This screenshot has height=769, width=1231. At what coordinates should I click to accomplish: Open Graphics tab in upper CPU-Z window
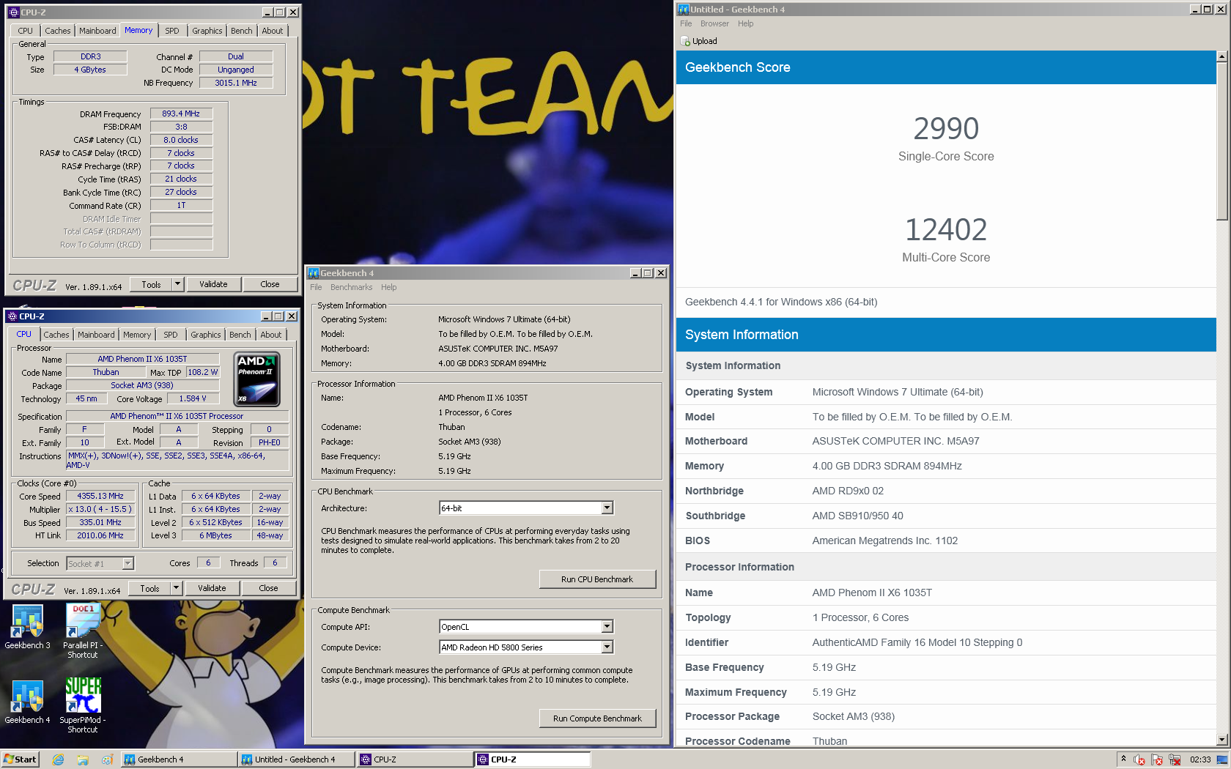pyautogui.click(x=207, y=31)
